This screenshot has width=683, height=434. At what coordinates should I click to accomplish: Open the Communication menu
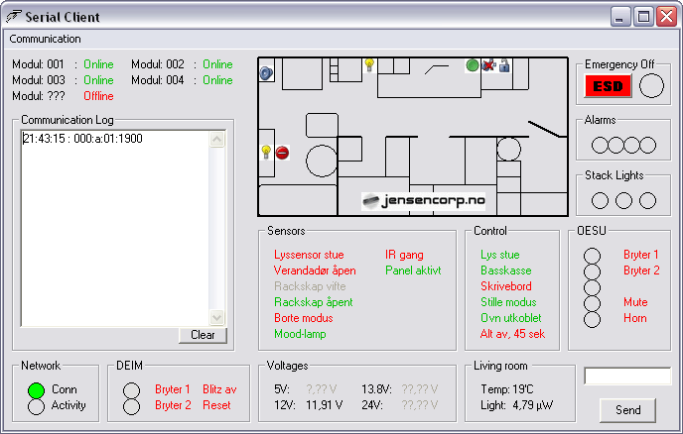tap(45, 39)
